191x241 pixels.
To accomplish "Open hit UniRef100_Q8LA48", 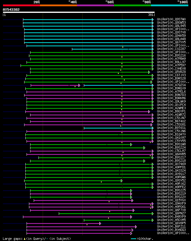I will pyautogui.click(x=171, y=39).
